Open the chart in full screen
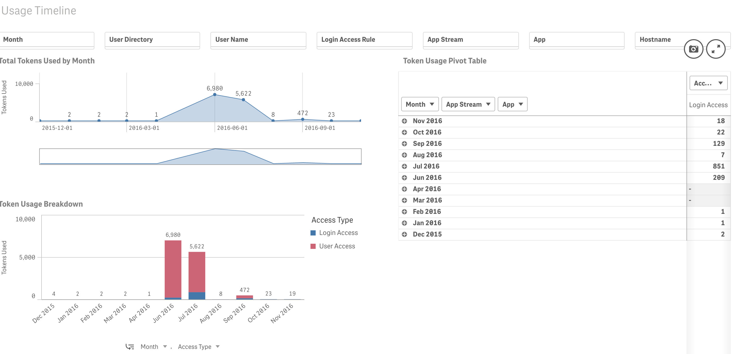Image resolution: width=736 pixels, height=354 pixels. point(715,49)
